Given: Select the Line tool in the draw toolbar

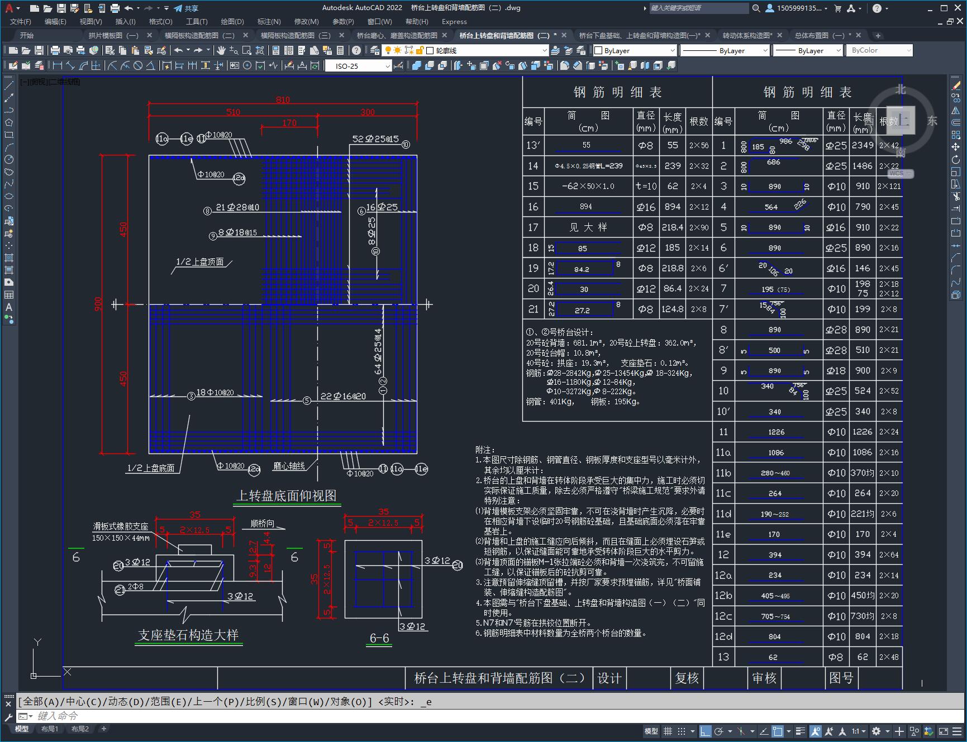Looking at the screenshot, I should 9,86.
